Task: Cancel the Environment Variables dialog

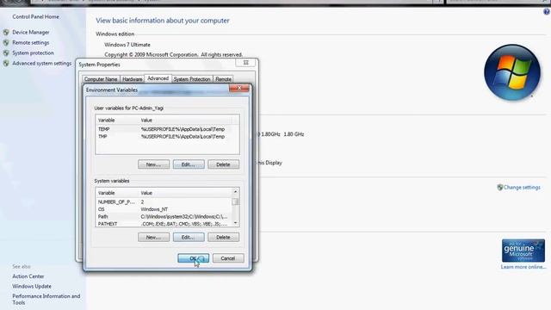Action: [228, 258]
